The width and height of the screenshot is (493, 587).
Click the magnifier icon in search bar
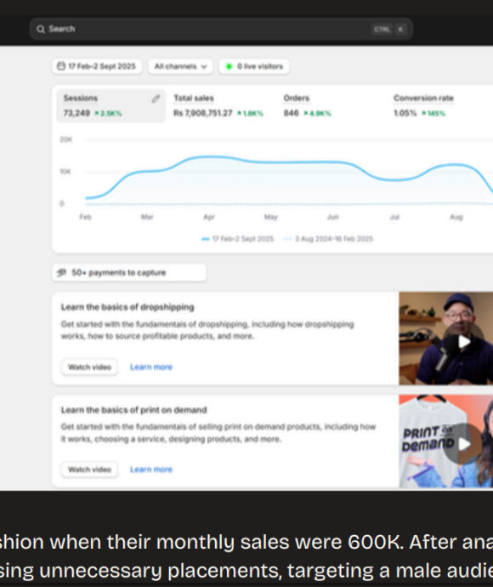(x=41, y=29)
